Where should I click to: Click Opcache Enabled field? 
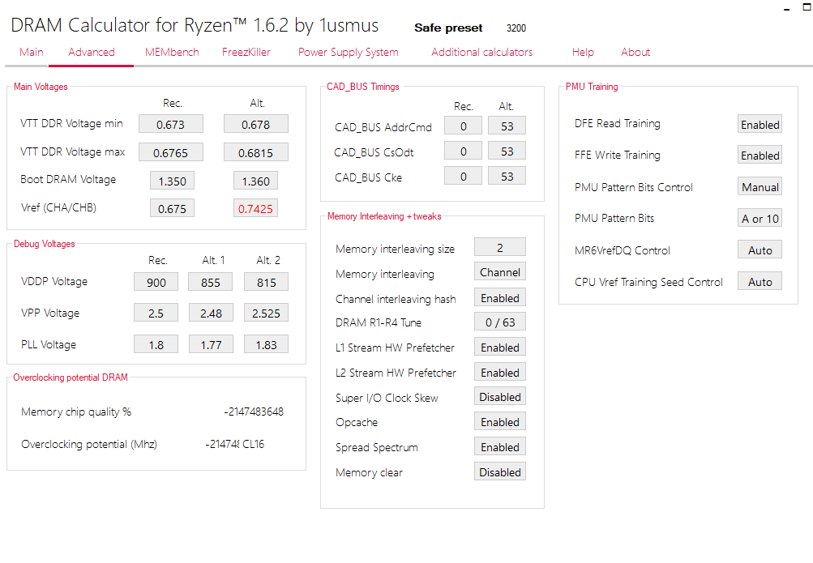click(500, 421)
